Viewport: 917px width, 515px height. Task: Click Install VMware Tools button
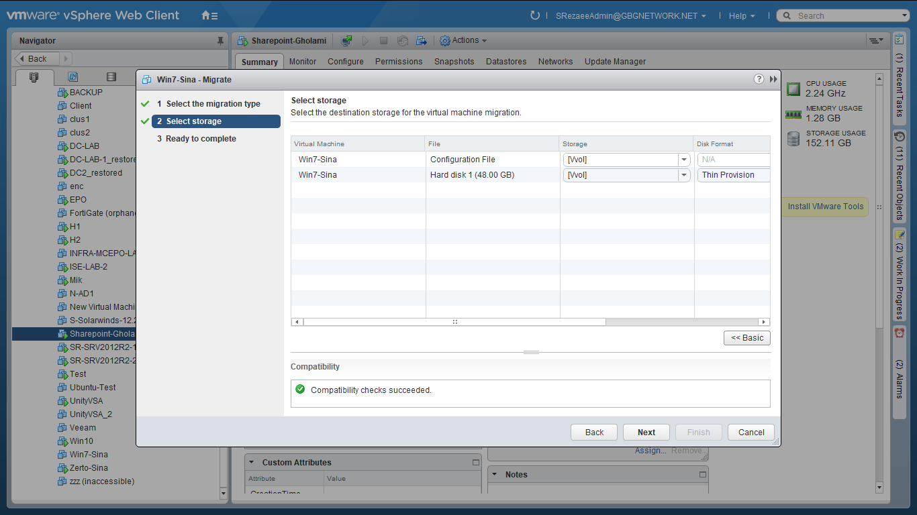point(825,207)
